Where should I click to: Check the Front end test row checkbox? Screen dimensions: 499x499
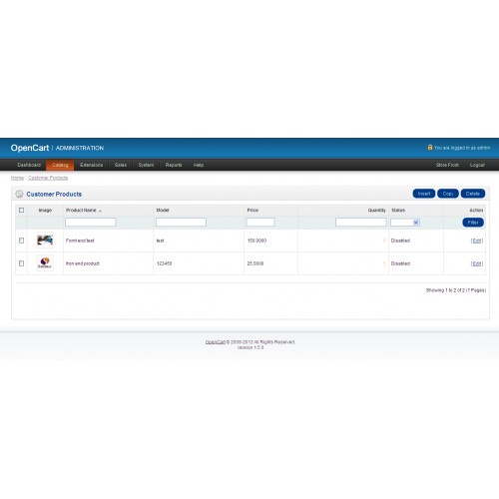click(21, 241)
